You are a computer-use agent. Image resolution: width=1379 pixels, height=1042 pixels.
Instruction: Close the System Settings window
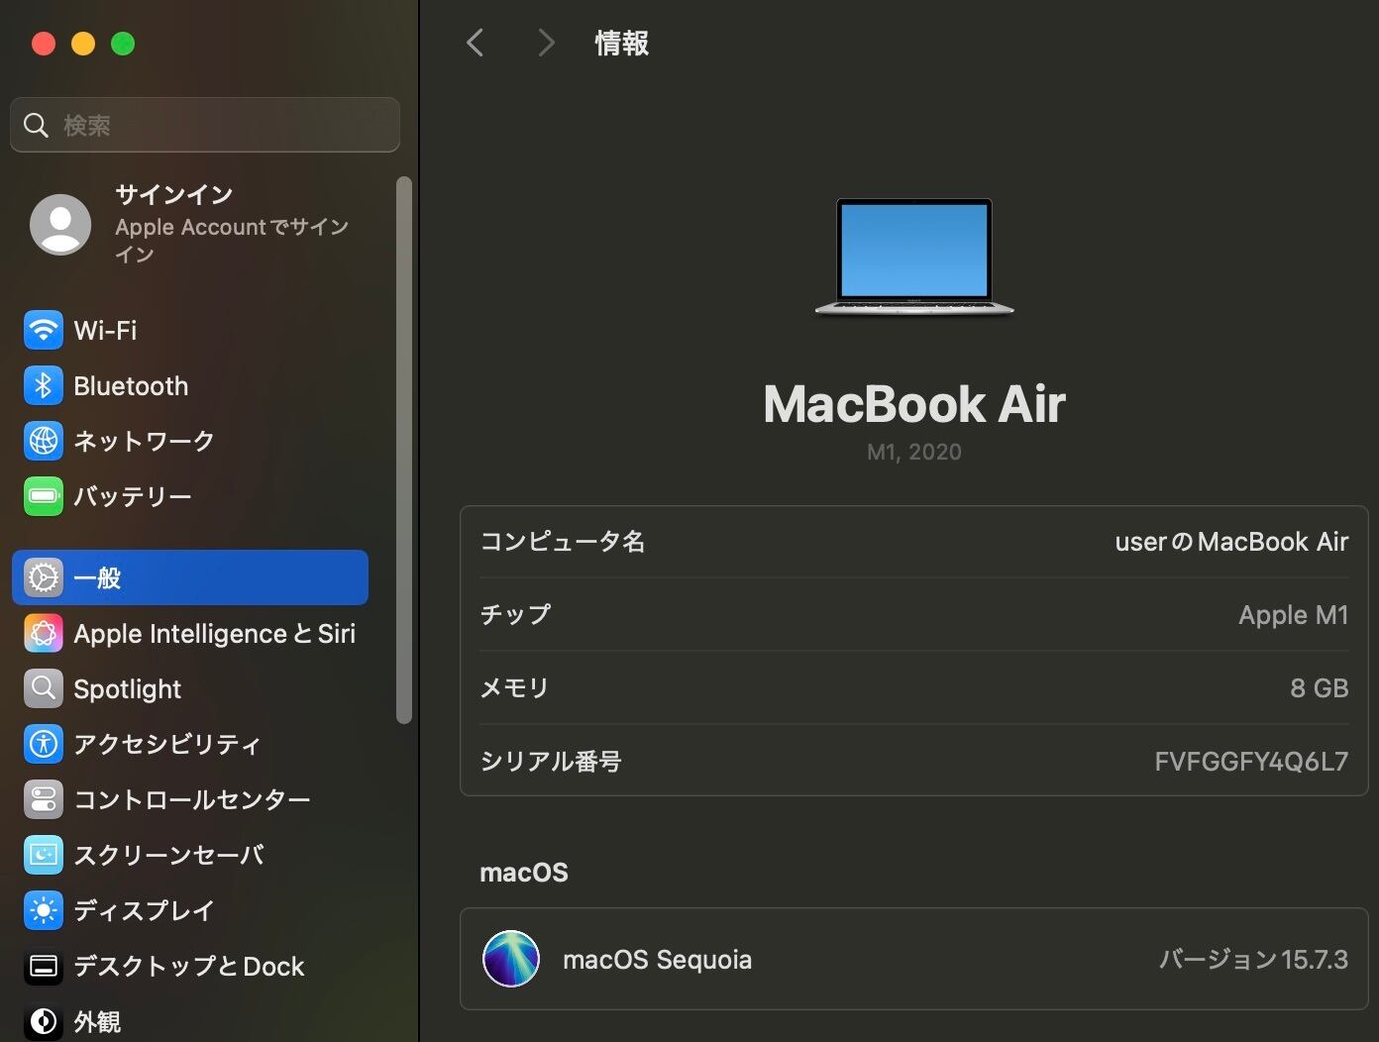tap(44, 44)
